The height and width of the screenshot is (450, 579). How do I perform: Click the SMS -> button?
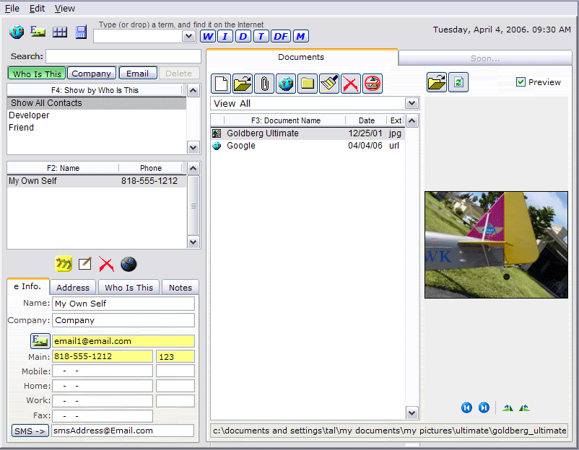pos(30,431)
